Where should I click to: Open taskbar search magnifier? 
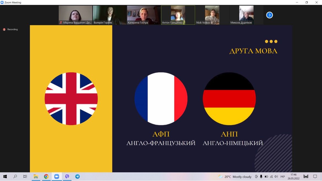pyautogui.click(x=15, y=177)
